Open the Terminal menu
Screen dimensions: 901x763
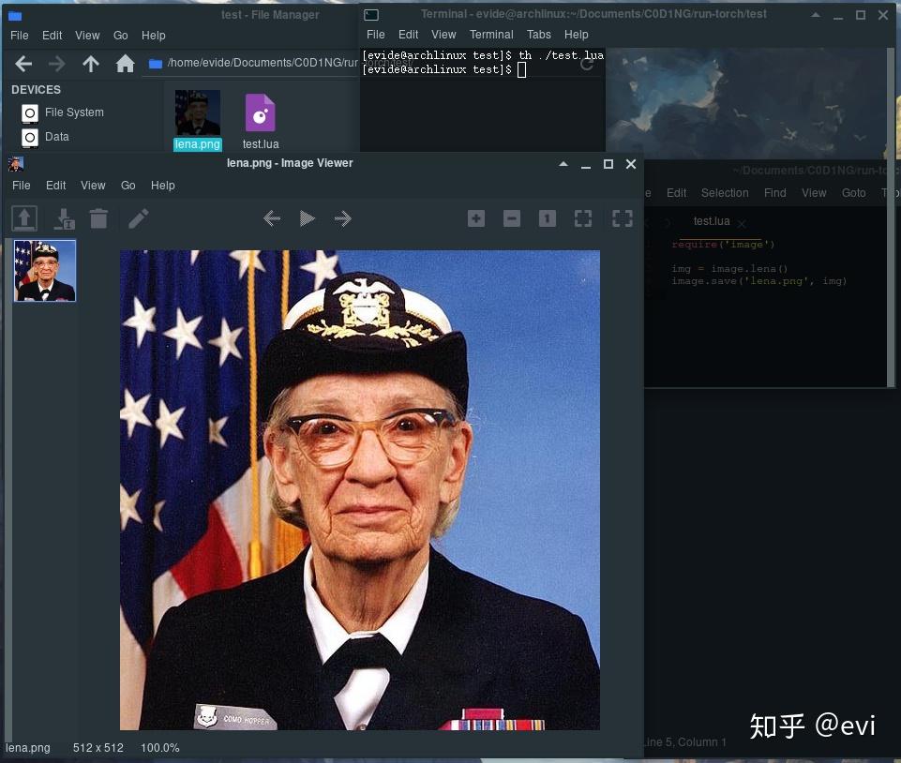[490, 34]
